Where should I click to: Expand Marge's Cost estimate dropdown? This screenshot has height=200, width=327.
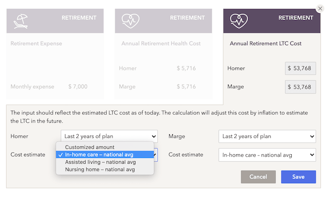(267, 155)
